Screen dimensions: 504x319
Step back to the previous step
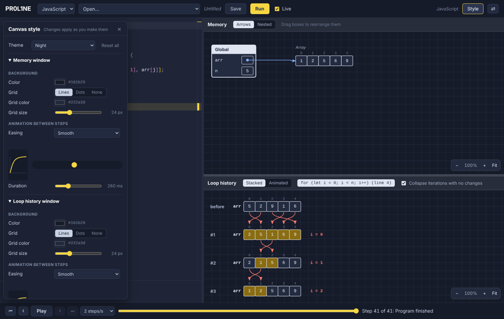[23, 311]
